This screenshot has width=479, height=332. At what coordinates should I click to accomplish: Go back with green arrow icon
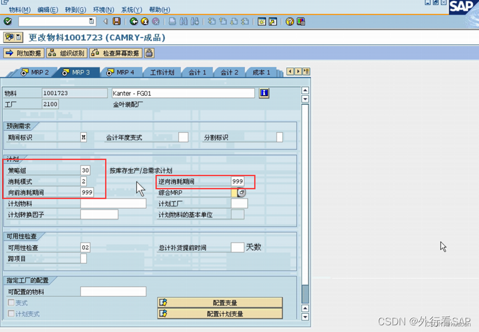[x=134, y=21]
